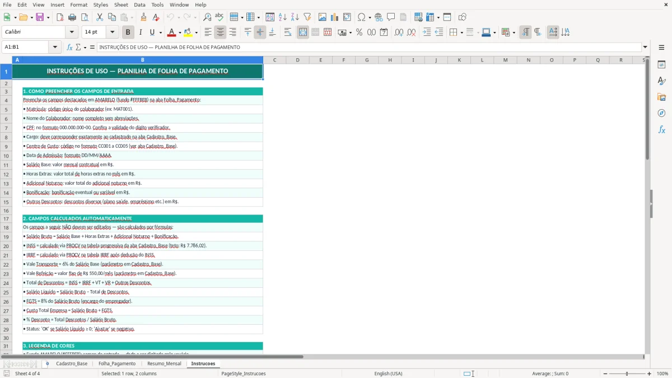Viewport: 672px width, 378px height.
Task: Click the Sort Ascending icon
Action: [x=283, y=17]
